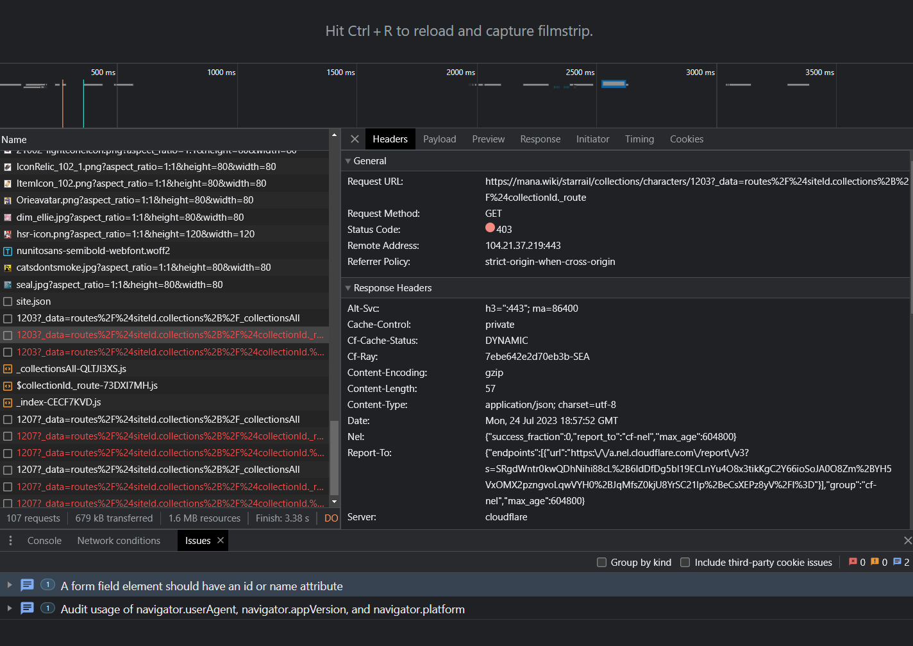
Task: Close the bottom drawer panel
Action: [907, 540]
